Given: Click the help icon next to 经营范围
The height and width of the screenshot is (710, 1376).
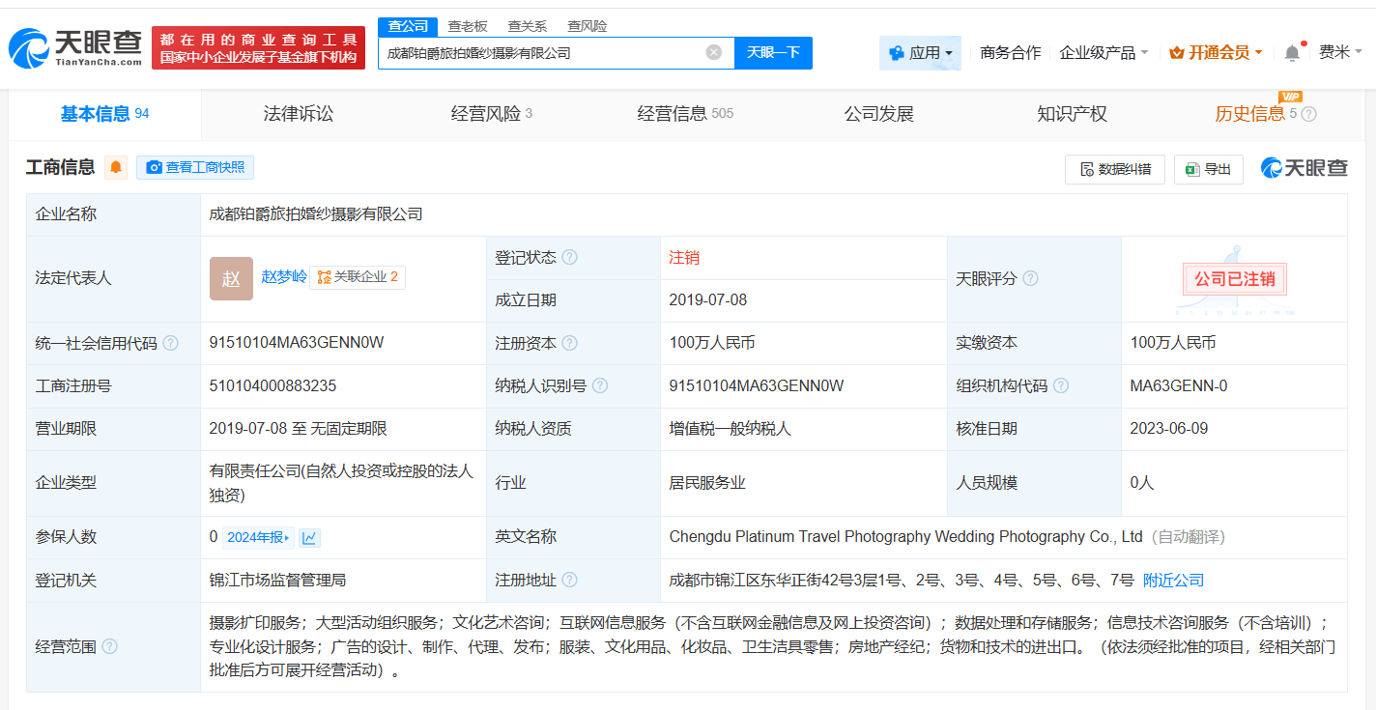Looking at the screenshot, I should click(110, 646).
